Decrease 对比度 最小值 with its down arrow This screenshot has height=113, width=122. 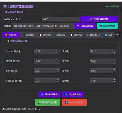[58, 62]
